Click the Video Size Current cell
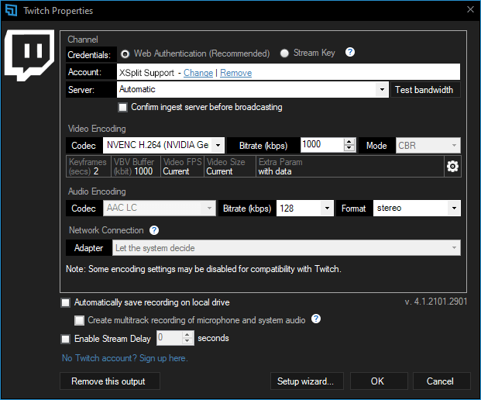 230,167
